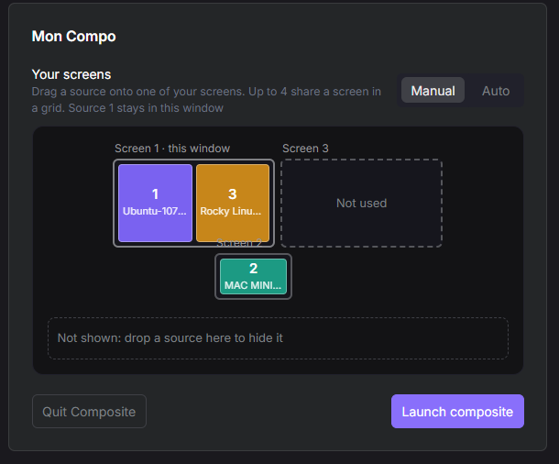
Task: Click the Screen 3 label
Action: tap(305, 149)
